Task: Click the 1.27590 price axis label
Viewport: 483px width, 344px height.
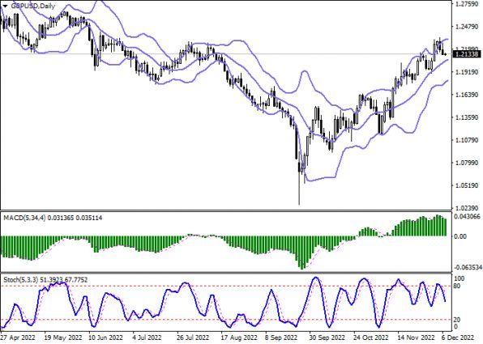Action: [x=468, y=5]
